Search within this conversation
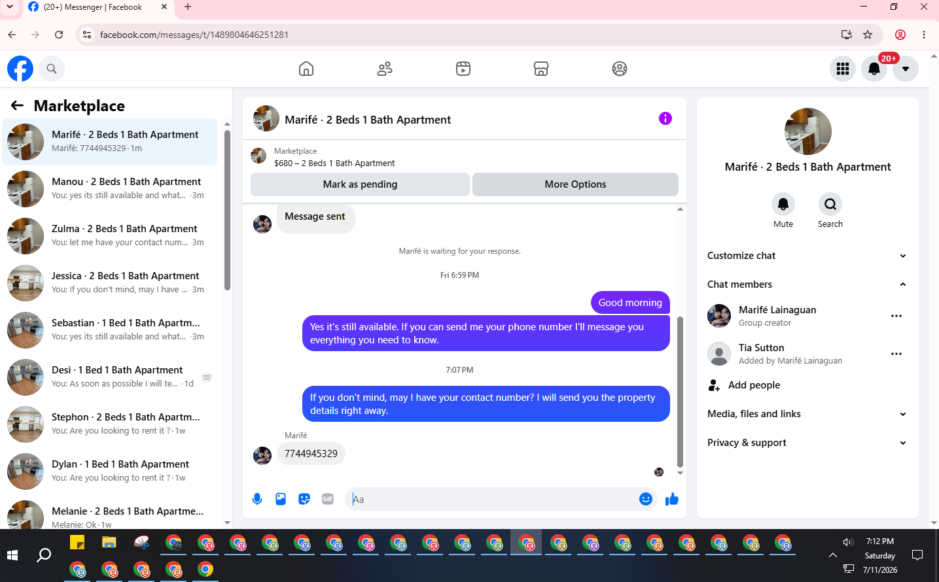 pyautogui.click(x=830, y=204)
